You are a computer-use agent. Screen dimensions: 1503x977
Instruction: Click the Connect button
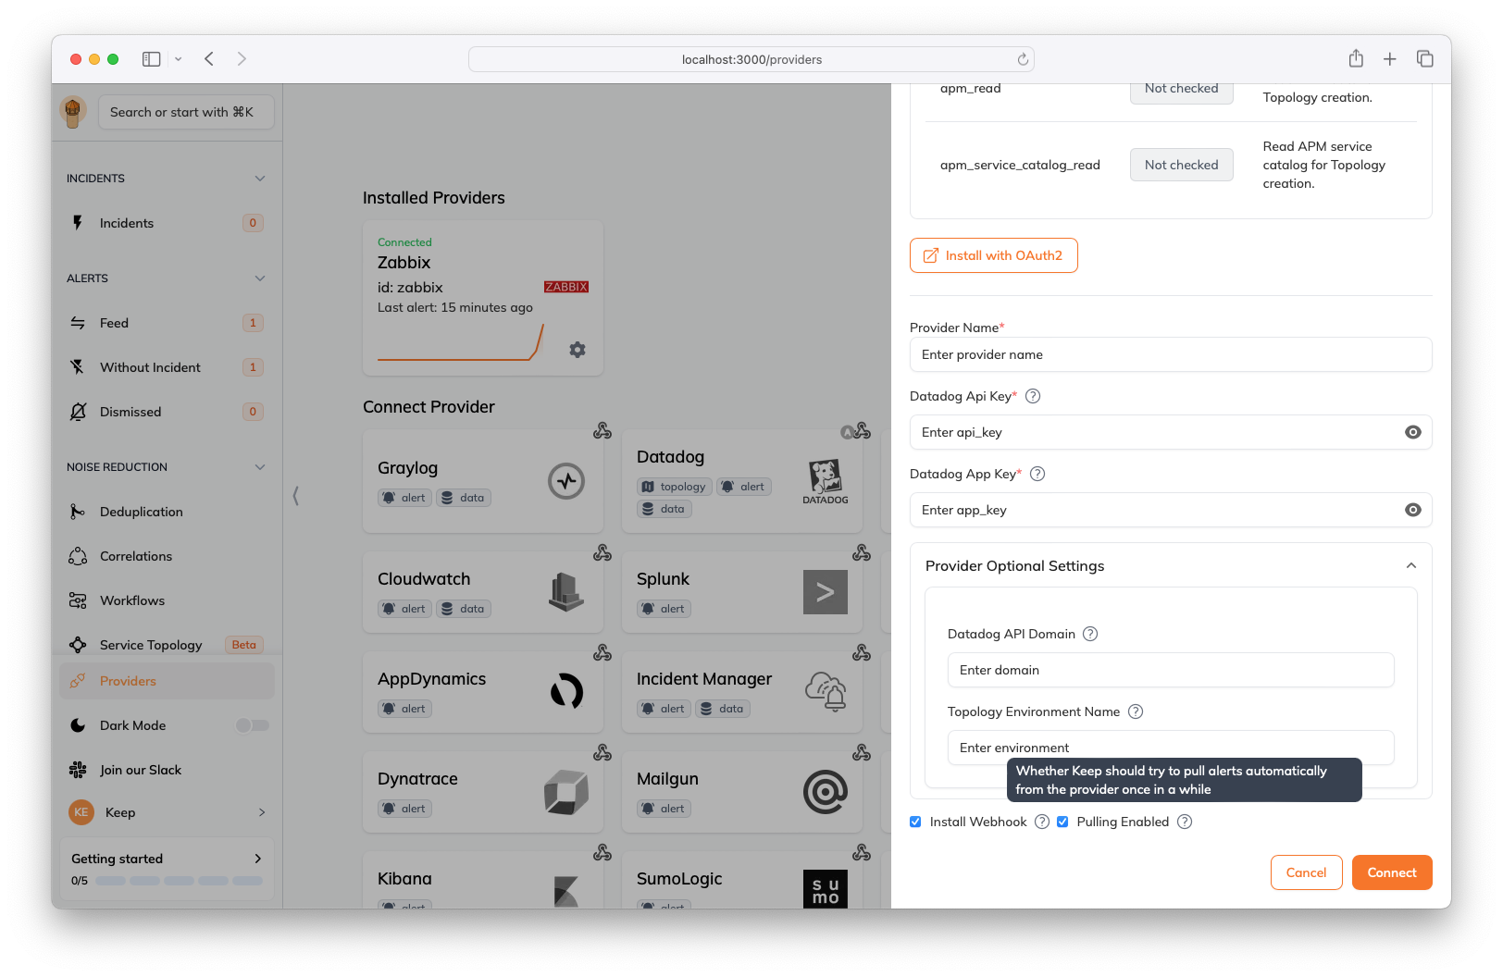[x=1392, y=872]
